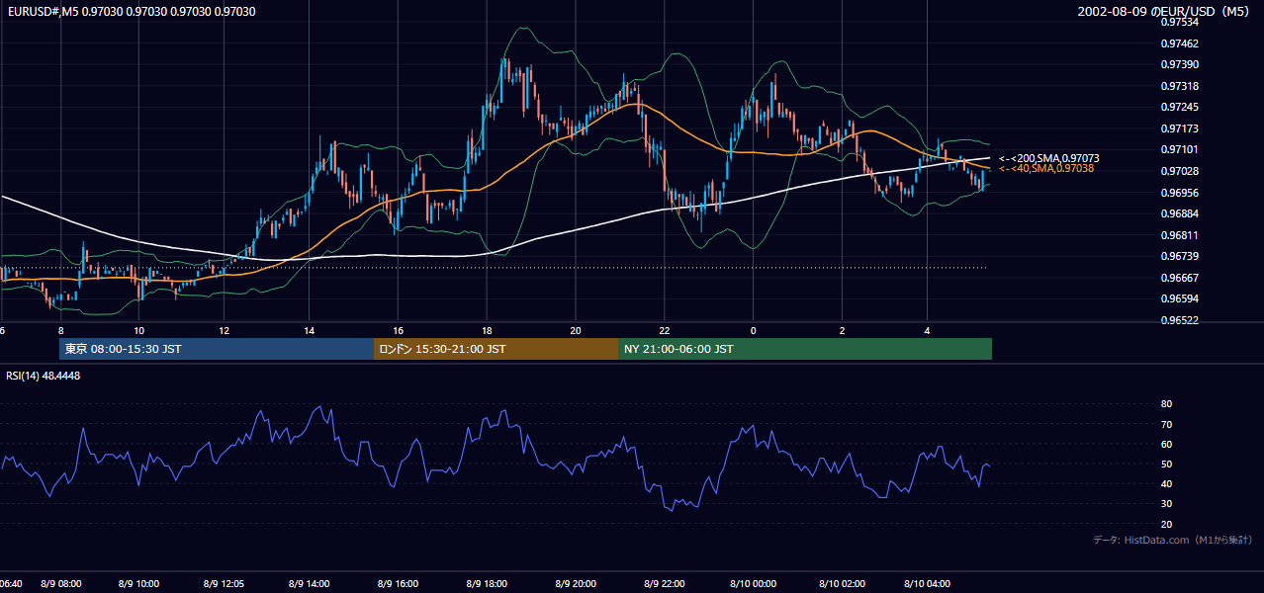Viewport: 1264px width, 593px height.
Task: Click price axis value 0.96522
Action: tap(1179, 321)
